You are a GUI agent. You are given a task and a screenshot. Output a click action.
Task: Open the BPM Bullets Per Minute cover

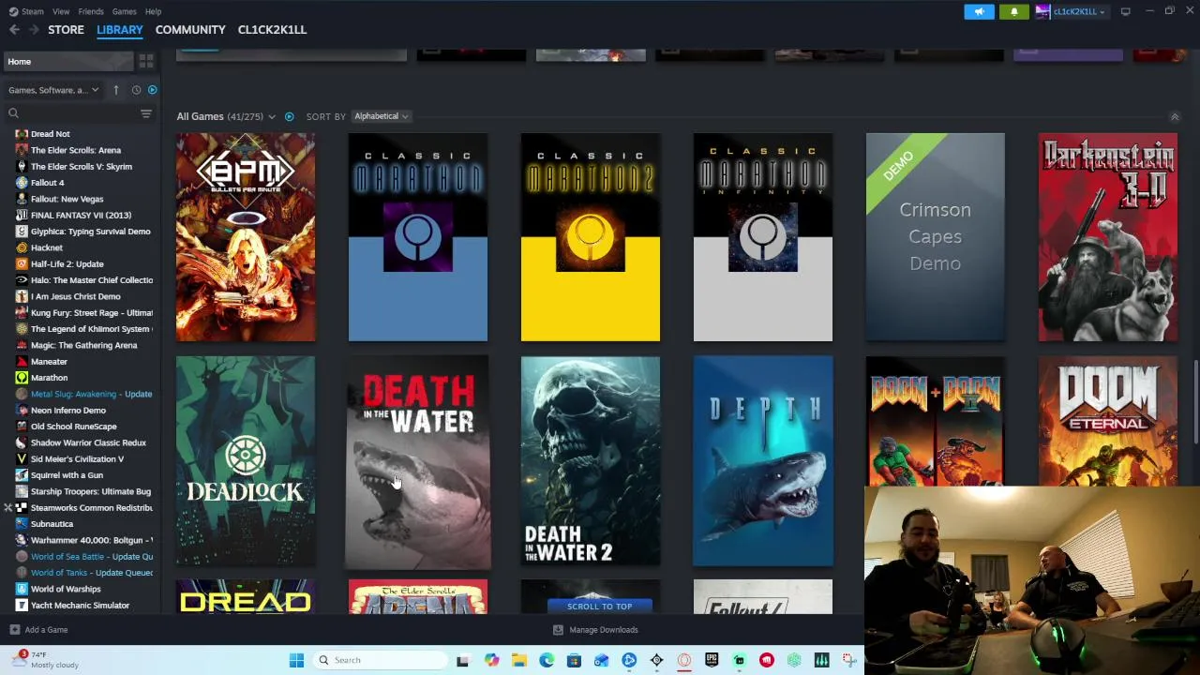coord(246,237)
